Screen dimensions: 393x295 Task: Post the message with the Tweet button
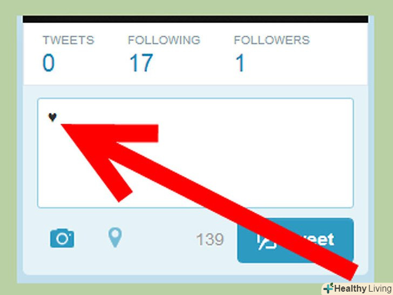pyautogui.click(x=295, y=240)
